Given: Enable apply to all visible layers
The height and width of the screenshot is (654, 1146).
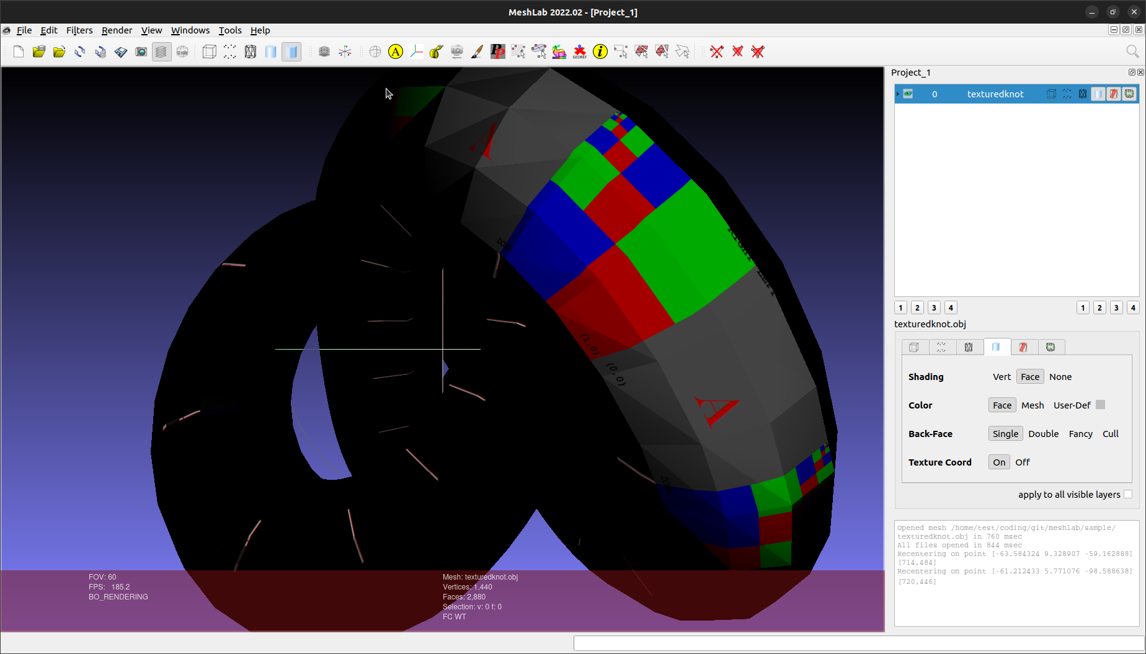Looking at the screenshot, I should coord(1127,494).
